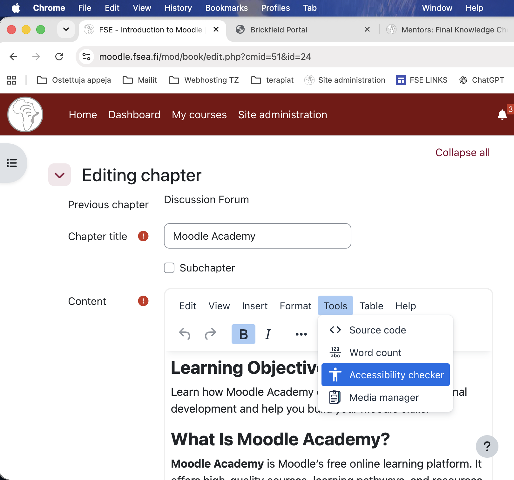Open the Profiles menu

click(275, 8)
